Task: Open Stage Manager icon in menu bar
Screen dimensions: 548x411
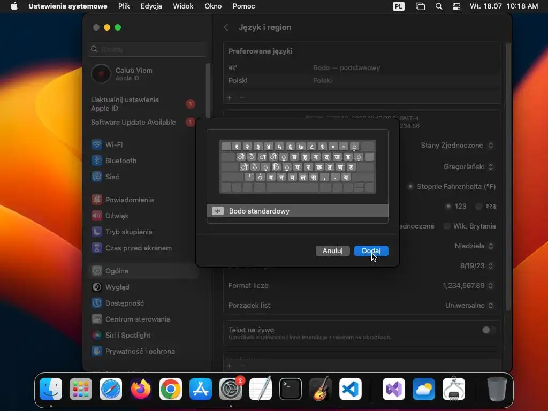Action: click(421, 6)
